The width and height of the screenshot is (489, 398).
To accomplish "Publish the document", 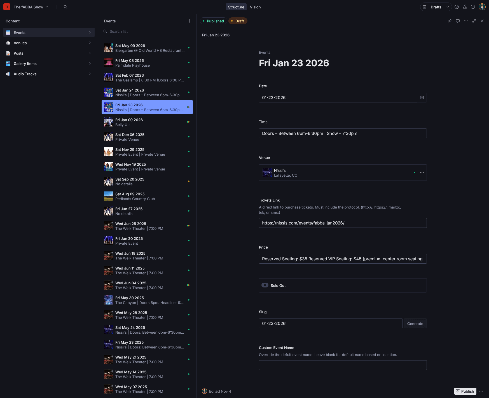I will [x=465, y=391].
